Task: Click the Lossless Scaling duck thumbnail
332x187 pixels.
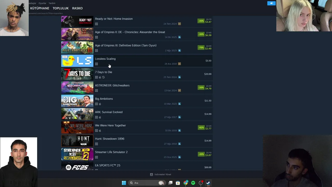Action: (x=77, y=61)
